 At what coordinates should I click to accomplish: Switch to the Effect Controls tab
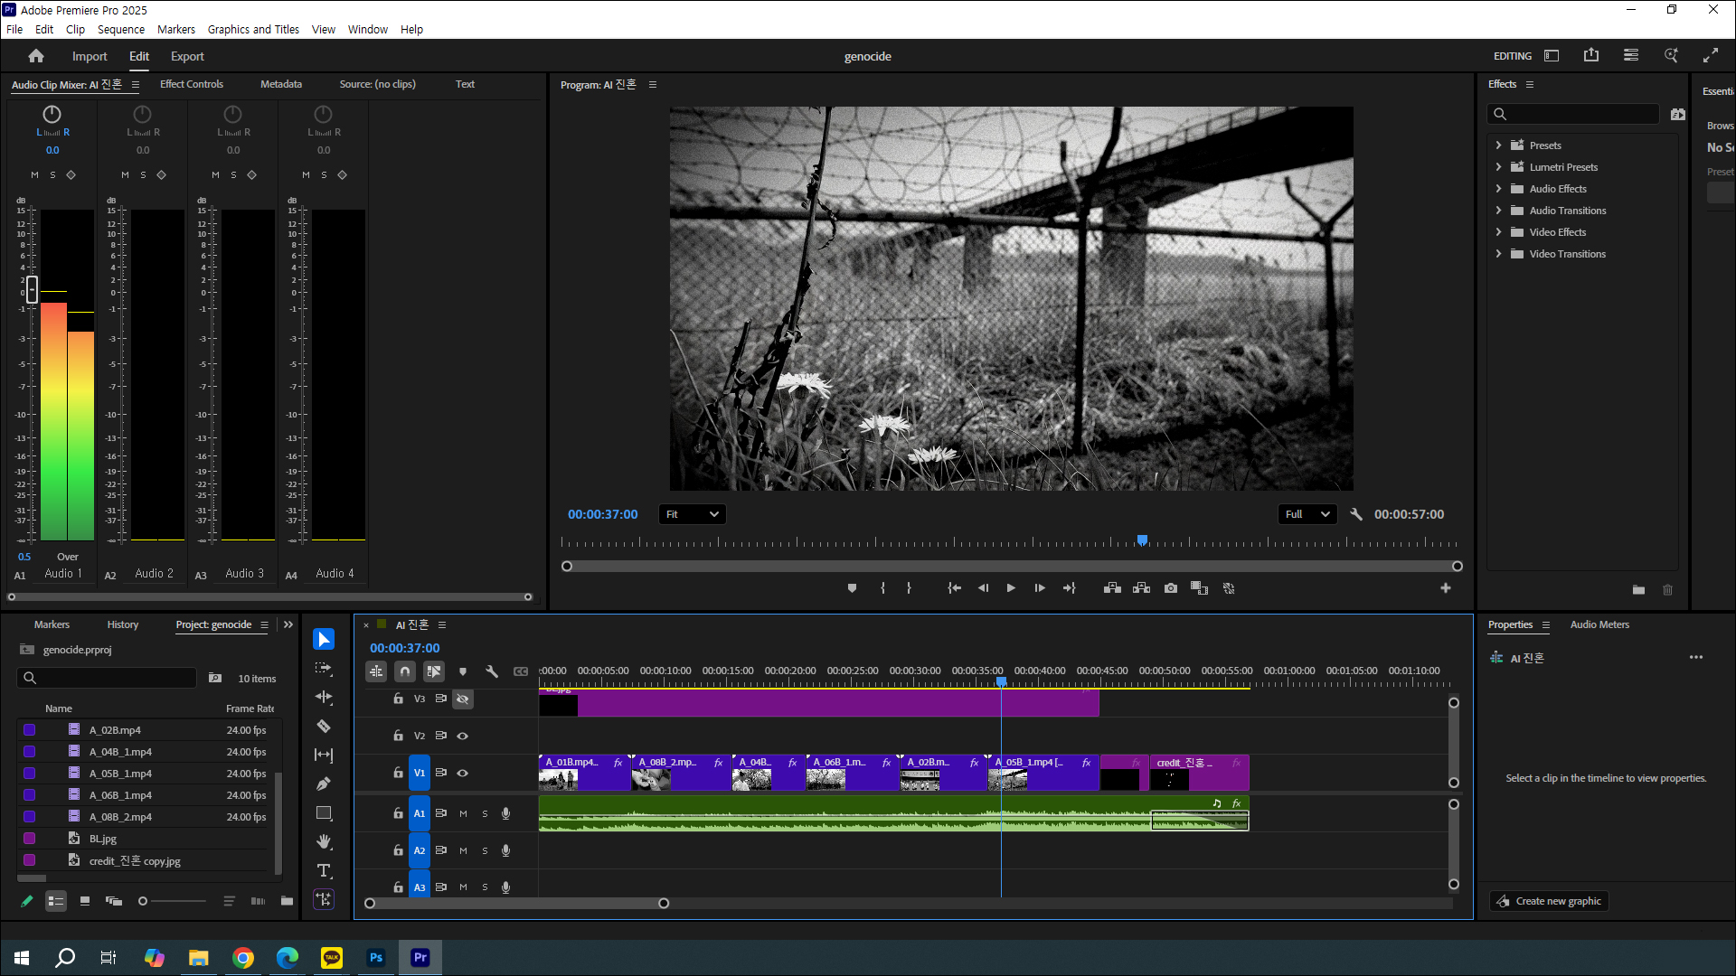tap(192, 84)
